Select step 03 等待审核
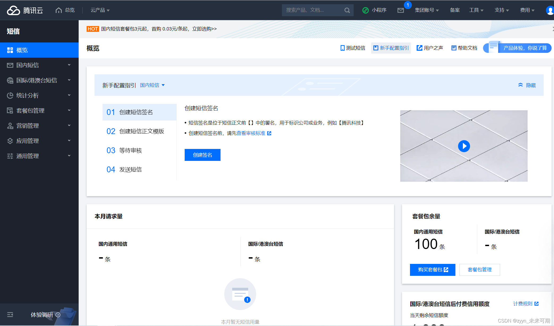The image size is (554, 326). coord(139,150)
